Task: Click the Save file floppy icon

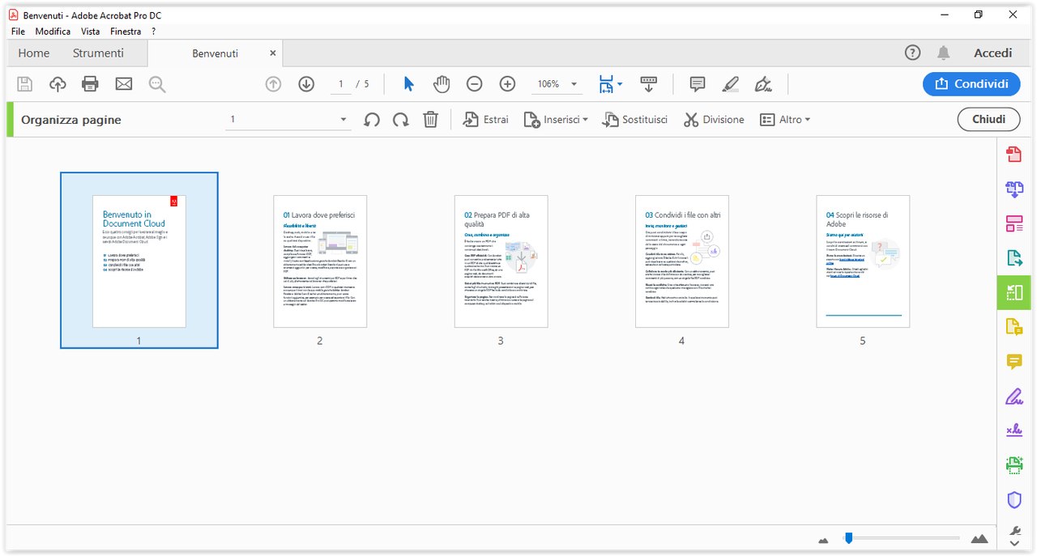Action: coord(24,84)
